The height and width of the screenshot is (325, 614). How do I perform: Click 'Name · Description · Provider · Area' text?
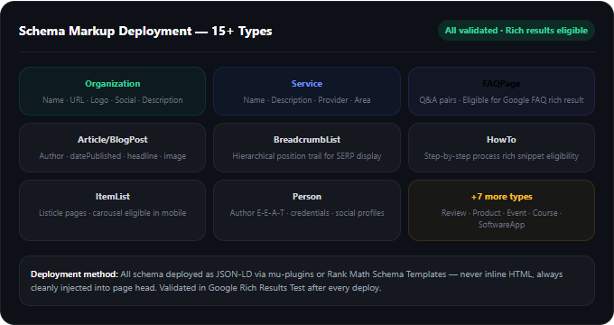pyautogui.click(x=307, y=100)
